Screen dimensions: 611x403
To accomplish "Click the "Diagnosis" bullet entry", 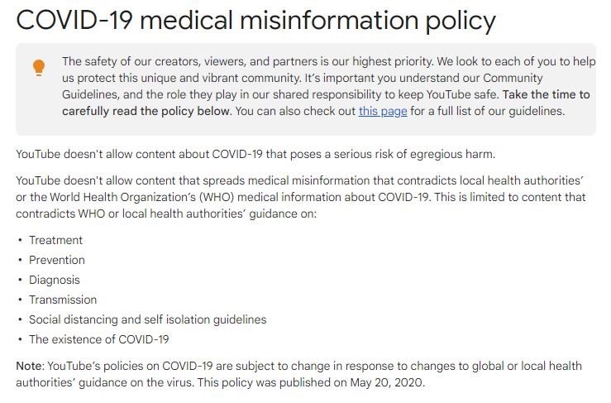I will [55, 280].
